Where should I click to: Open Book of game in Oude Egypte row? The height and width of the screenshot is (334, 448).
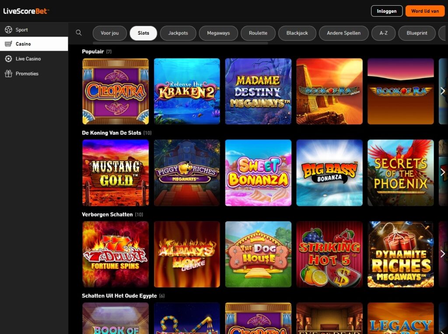coord(115,318)
